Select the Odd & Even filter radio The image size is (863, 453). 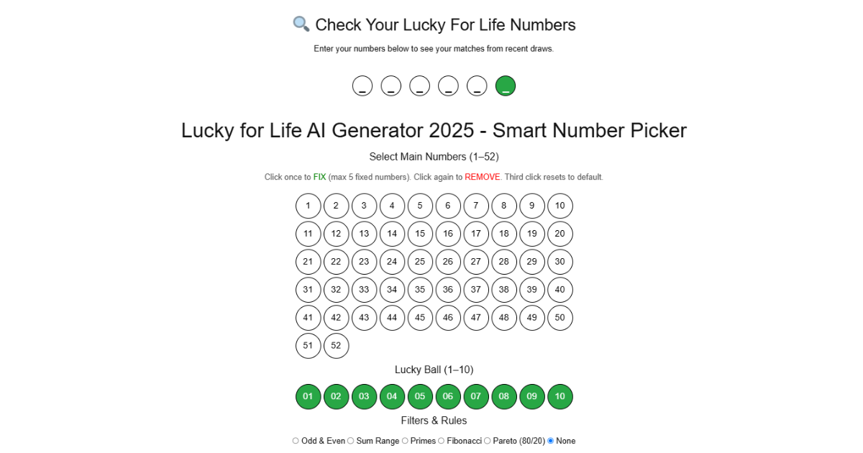296,441
